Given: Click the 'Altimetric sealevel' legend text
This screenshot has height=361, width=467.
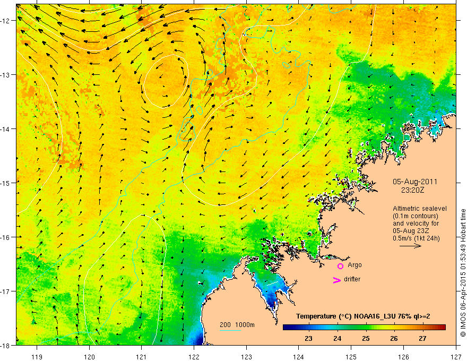Looking at the screenshot, I should (420, 209).
